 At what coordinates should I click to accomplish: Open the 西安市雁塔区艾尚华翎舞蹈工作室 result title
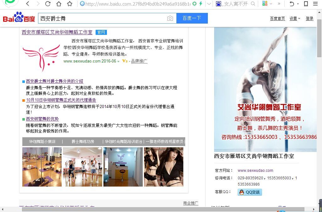click(x=57, y=32)
